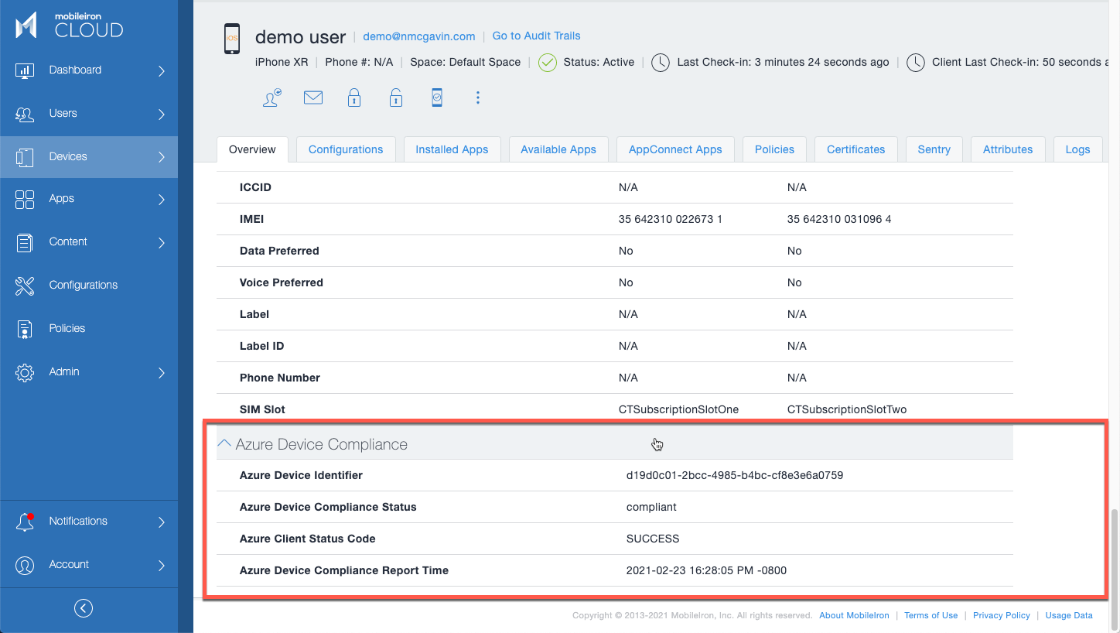
Task: Switch to the Installed Apps tab
Action: pos(452,149)
